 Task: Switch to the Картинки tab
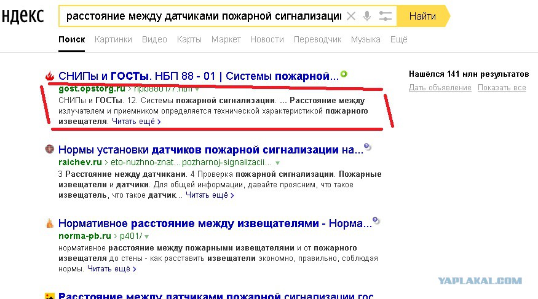[113, 40]
